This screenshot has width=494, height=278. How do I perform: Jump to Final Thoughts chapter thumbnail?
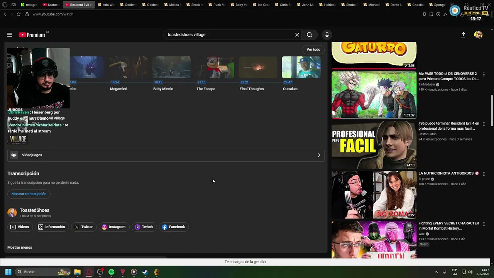258,67
